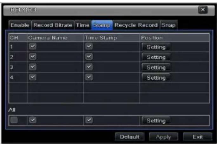The image size is (217, 144).
Task: Open position Setting for channel 1
Action: pos(156,47)
